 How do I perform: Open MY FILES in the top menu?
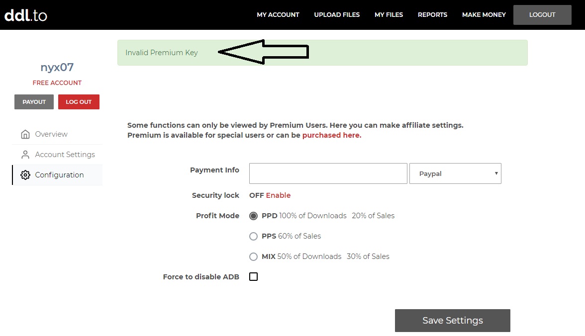389,15
